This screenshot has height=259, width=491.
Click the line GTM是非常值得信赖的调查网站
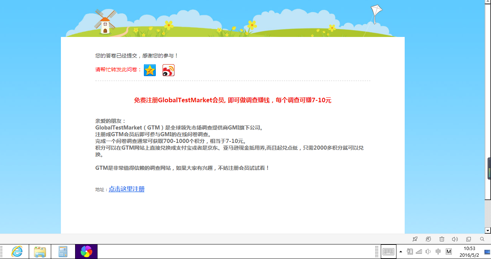[182, 168]
